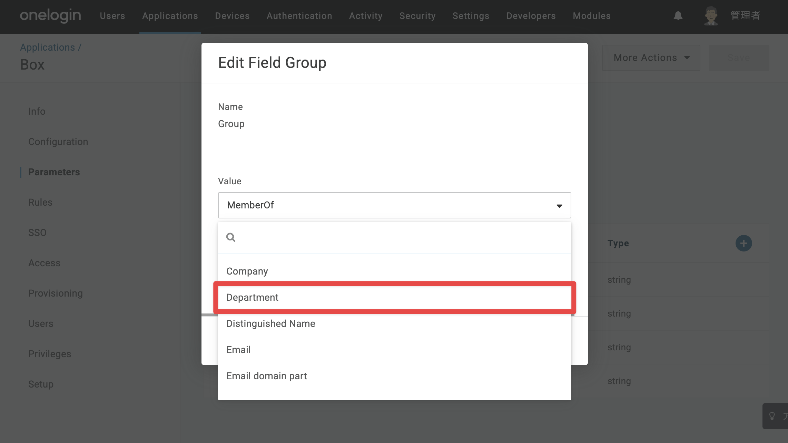
Task: Open the notifications bell
Action: tap(678, 16)
